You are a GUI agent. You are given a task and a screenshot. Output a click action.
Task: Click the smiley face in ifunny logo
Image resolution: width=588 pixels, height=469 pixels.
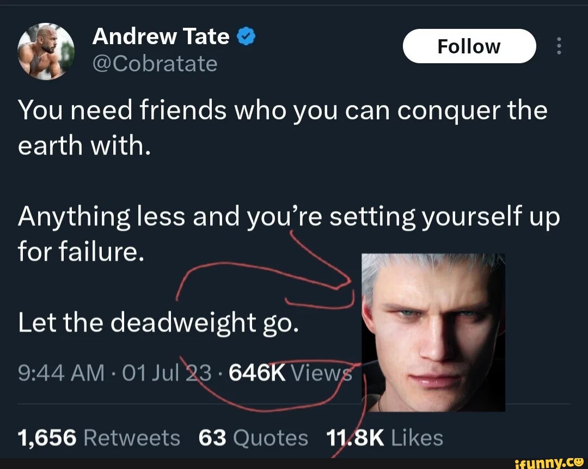click(579, 461)
